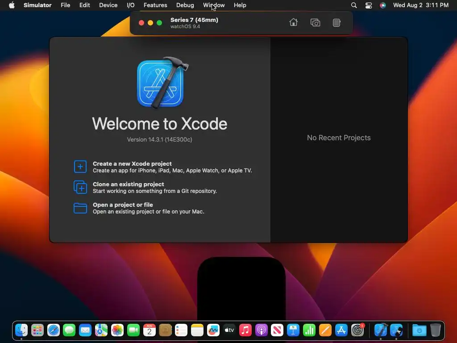Open Apple TV from the Dock
This screenshot has width=457, height=343.
point(229,330)
